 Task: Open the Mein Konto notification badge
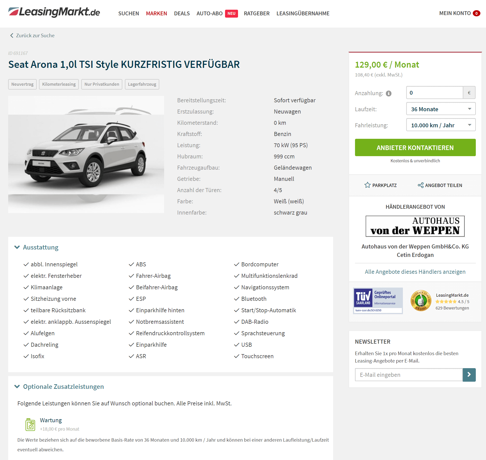pos(476,13)
